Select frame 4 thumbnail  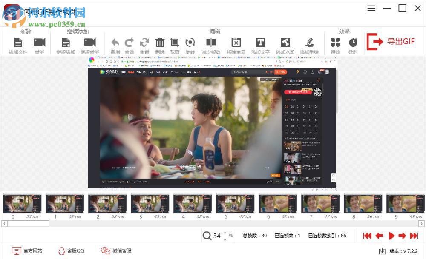pyautogui.click(x=193, y=204)
